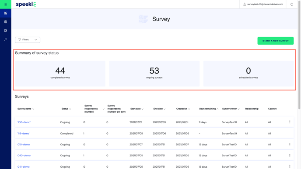This screenshot has height=169, width=301.
Task: Sort by Start date column
Action: [137, 109]
